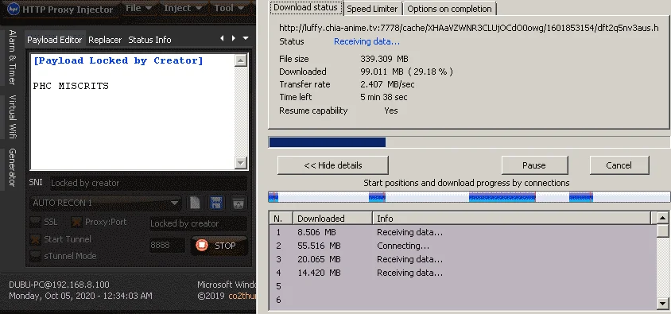Click the Receiving data status text
The height and width of the screenshot is (314, 671).
pyautogui.click(x=367, y=41)
